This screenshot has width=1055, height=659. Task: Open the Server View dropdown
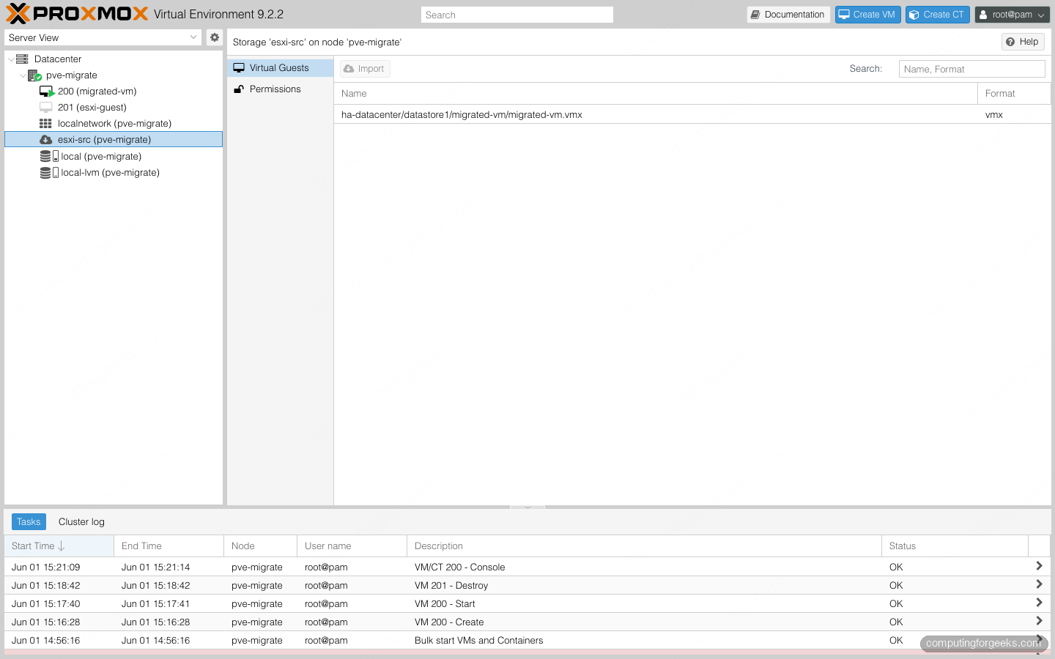click(x=193, y=37)
